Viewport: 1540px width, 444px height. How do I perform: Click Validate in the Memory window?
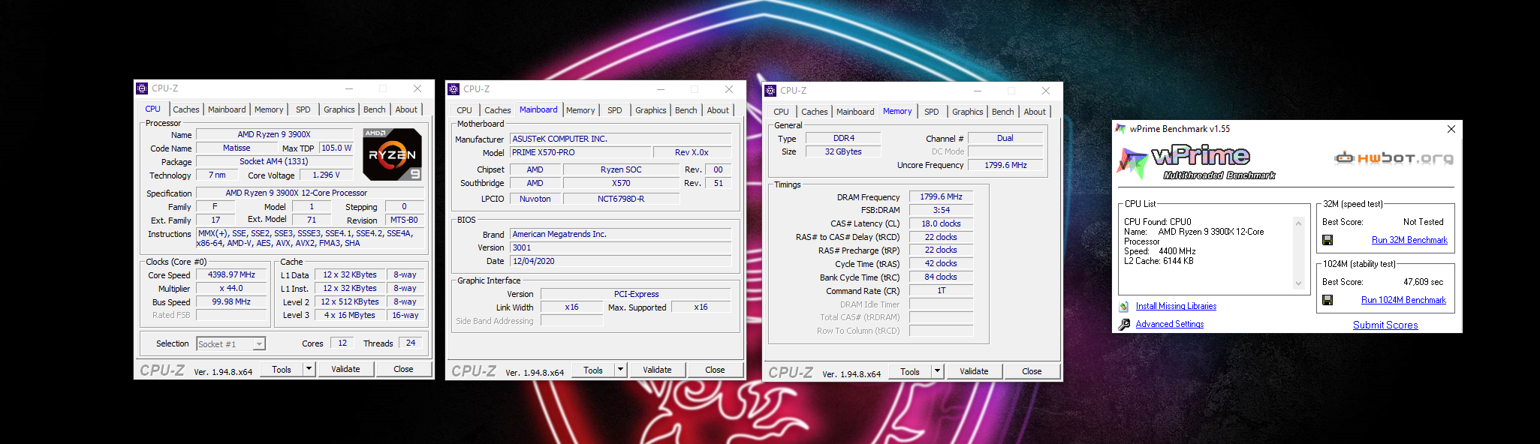(974, 371)
